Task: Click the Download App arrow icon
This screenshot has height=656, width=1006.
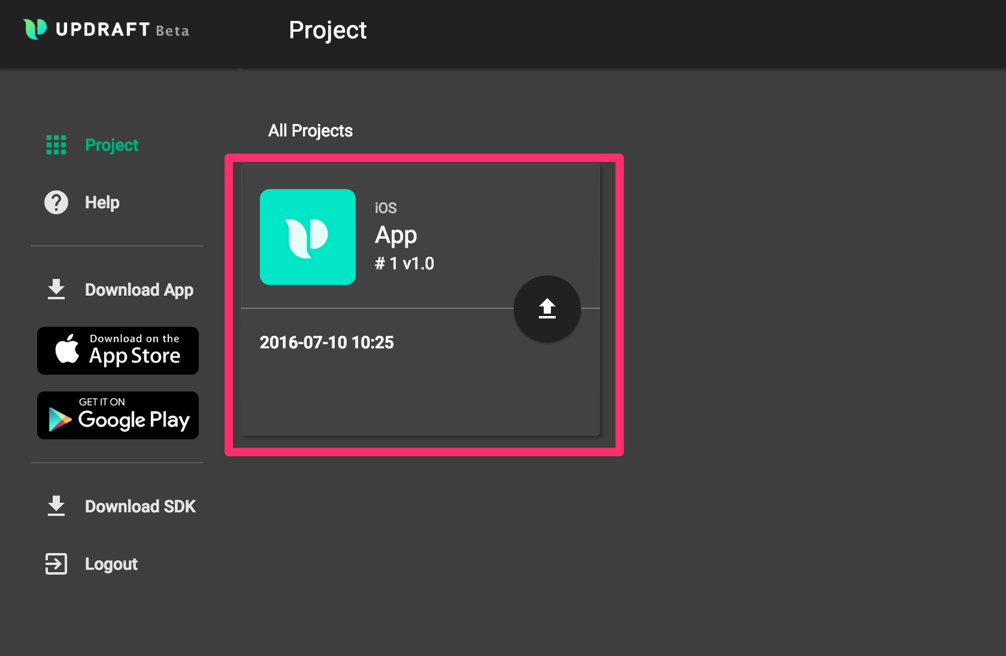Action: (x=56, y=289)
